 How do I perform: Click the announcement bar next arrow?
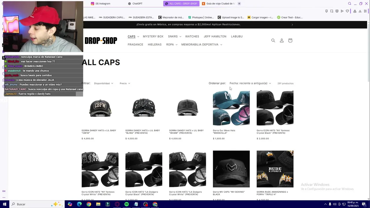click(x=292, y=25)
